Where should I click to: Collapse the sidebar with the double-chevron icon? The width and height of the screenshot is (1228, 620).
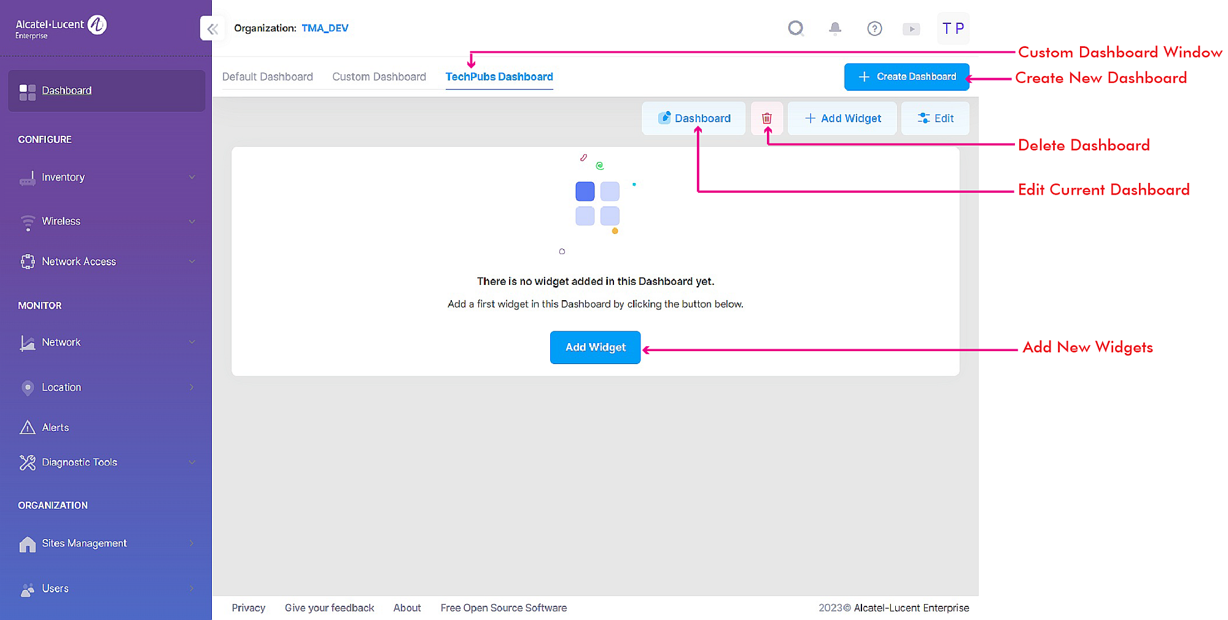(x=212, y=29)
